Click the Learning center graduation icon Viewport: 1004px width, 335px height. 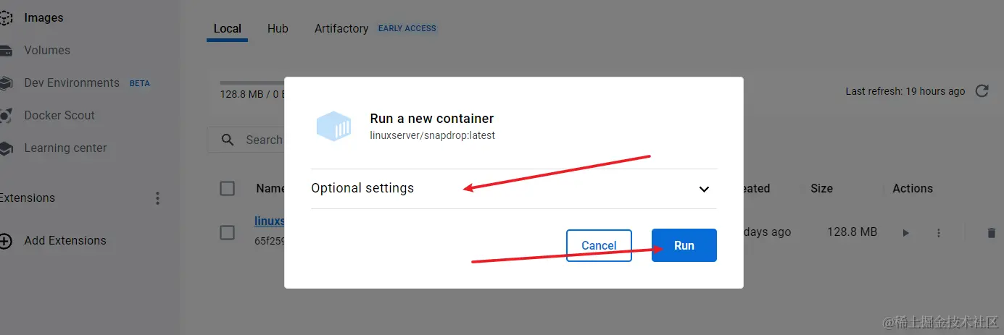[5, 148]
